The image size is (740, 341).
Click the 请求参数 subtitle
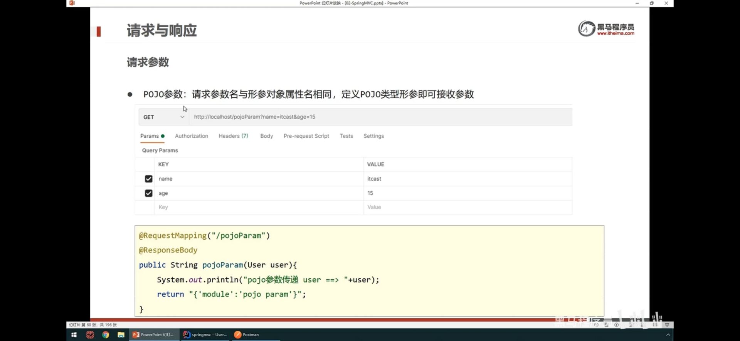point(148,62)
